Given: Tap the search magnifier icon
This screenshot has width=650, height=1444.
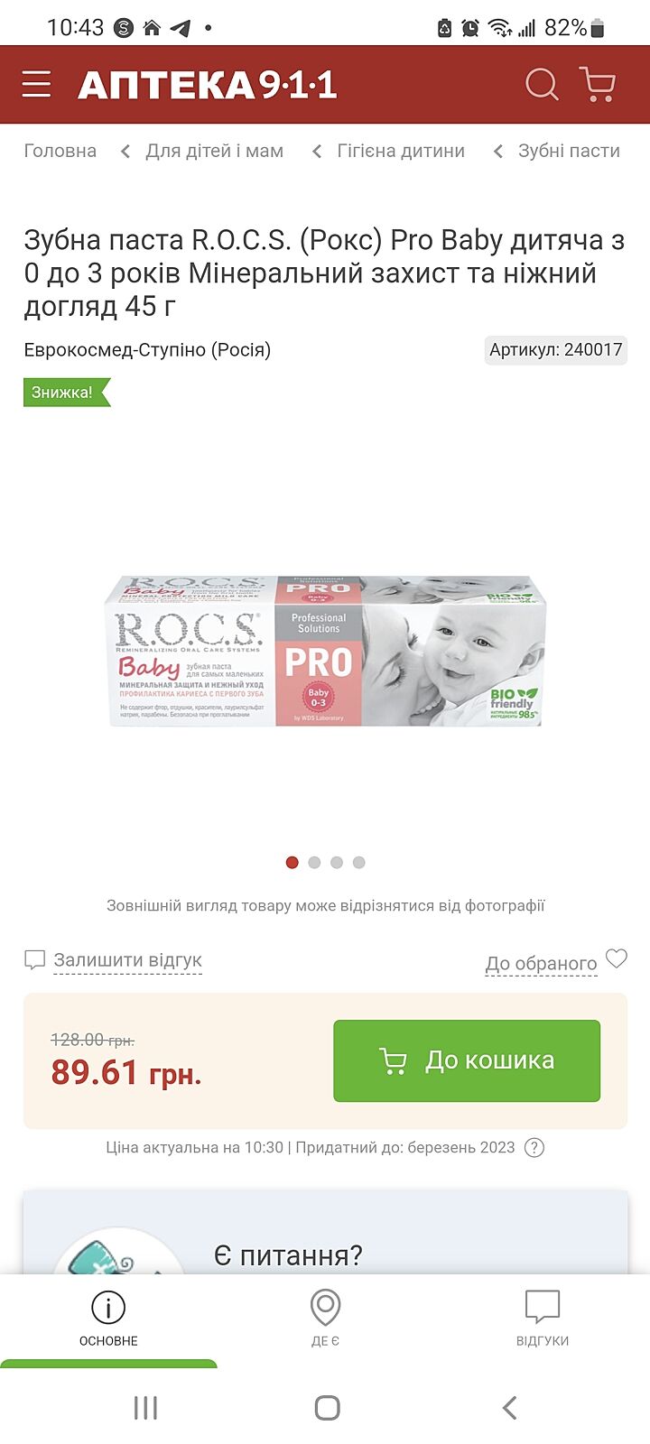Looking at the screenshot, I should pos(542,85).
